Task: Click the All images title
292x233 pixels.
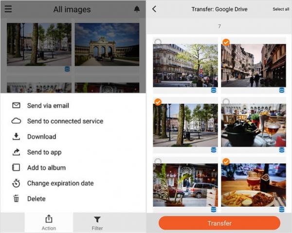Action: tap(72, 10)
